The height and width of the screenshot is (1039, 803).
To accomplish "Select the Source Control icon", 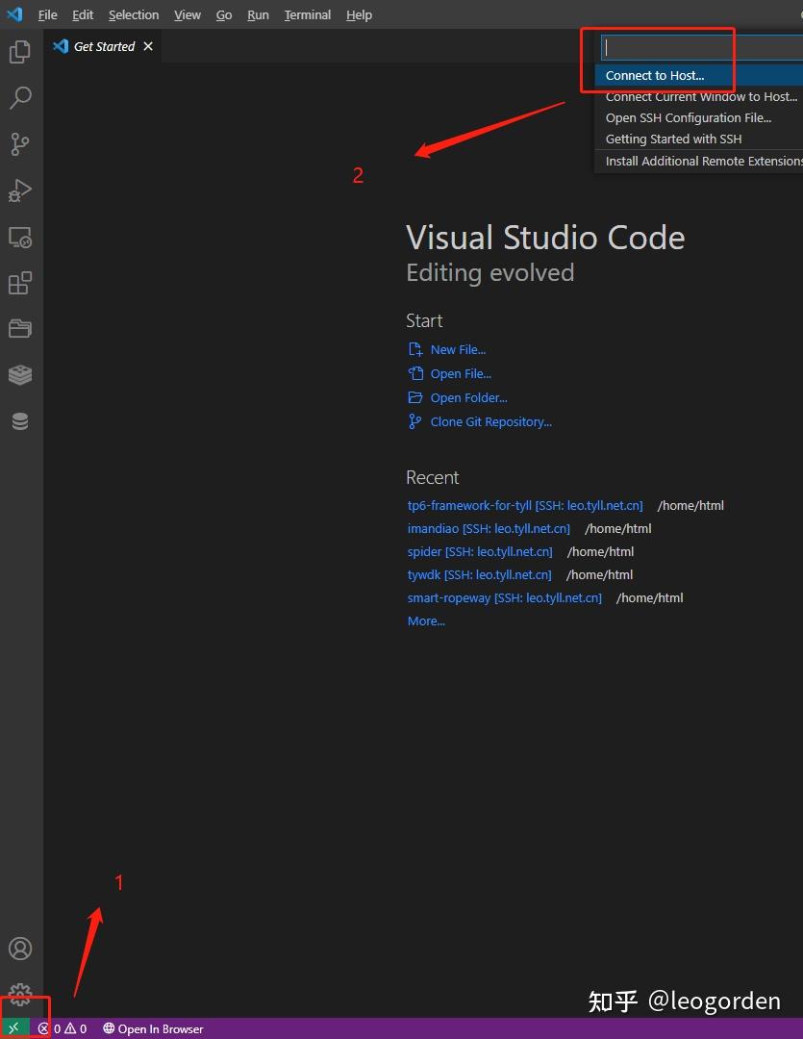I will [x=20, y=143].
